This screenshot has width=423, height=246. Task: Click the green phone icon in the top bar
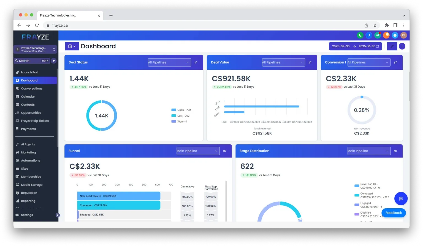360,35
